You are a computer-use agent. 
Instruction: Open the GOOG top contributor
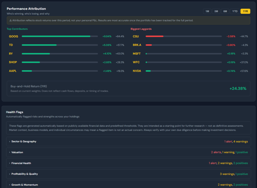pos(13,36)
